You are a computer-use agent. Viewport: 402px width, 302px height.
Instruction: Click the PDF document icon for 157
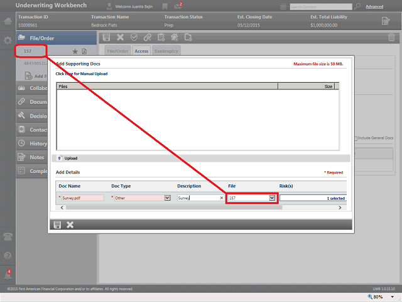[84, 52]
